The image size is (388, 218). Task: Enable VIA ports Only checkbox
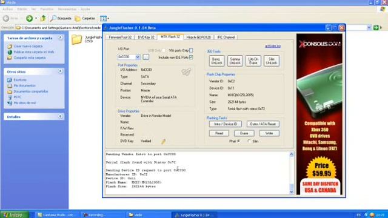(191, 50)
